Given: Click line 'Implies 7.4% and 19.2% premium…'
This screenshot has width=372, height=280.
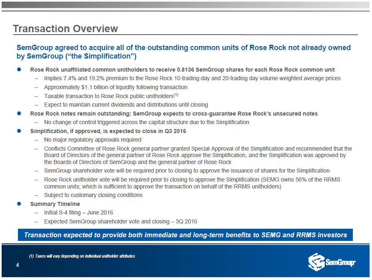Looking at the screenshot, I should 192,79.
